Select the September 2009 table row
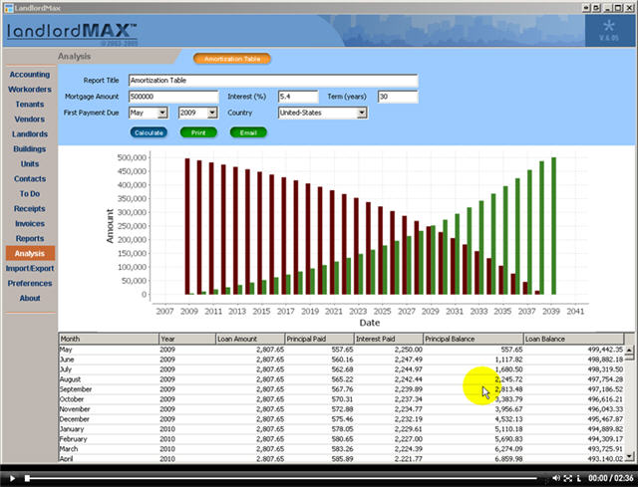This screenshot has width=638, height=487. (341, 389)
